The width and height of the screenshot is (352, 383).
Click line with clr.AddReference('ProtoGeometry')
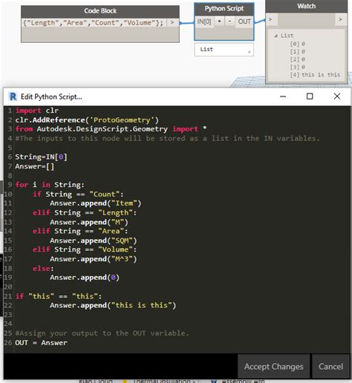click(87, 120)
